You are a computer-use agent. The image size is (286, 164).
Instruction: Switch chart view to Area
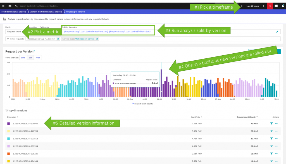[x=38, y=58]
